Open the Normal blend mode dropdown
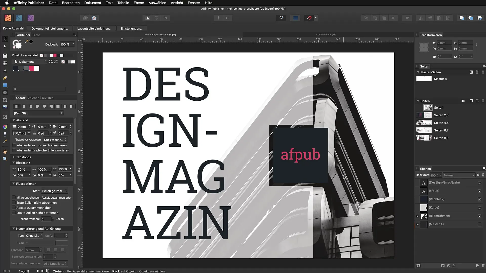Image resolution: width=486 pixels, height=273 pixels. pos(459,175)
